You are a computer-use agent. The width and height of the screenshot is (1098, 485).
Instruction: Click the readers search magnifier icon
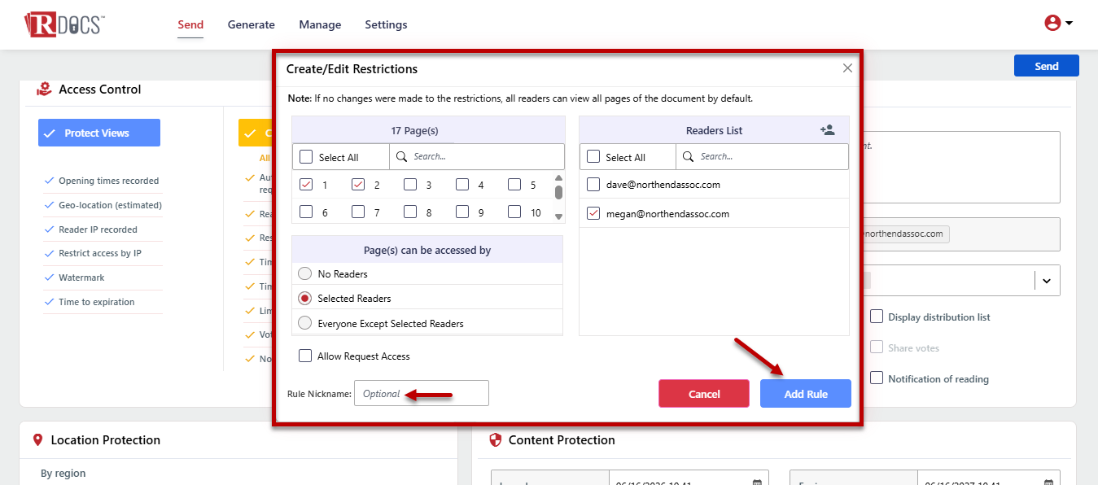688,156
